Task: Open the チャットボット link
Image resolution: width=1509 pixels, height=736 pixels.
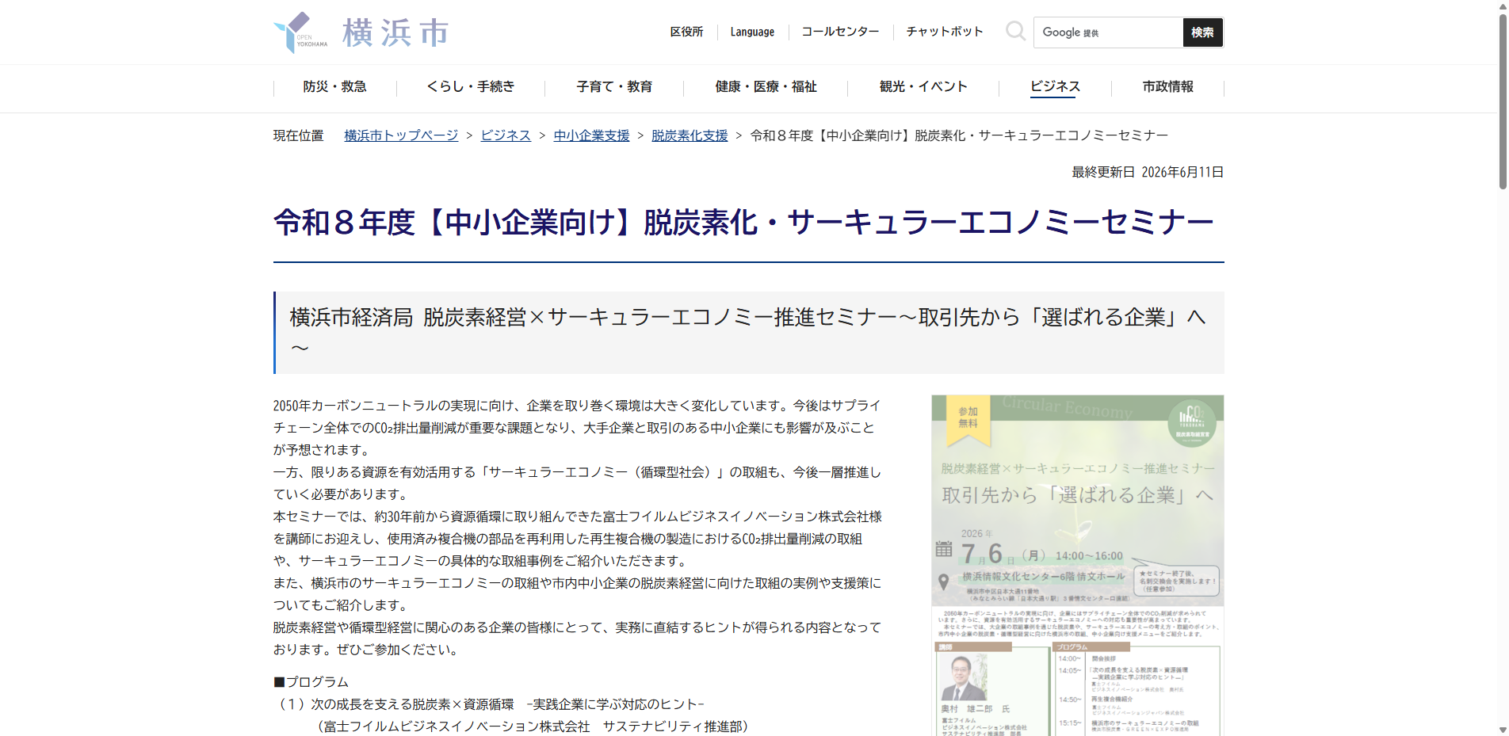Action: [945, 32]
